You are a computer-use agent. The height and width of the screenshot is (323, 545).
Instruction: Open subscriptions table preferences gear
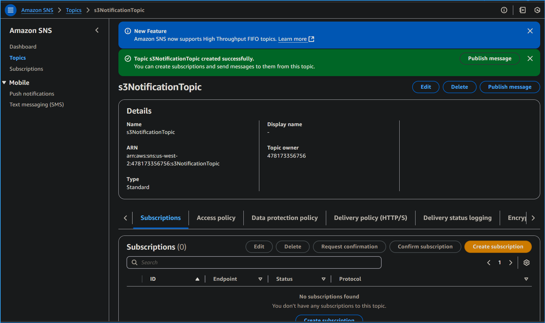point(526,263)
